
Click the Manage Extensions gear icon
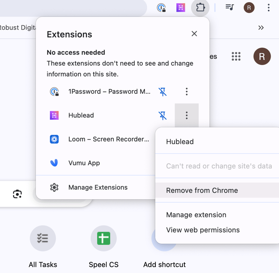(54, 187)
